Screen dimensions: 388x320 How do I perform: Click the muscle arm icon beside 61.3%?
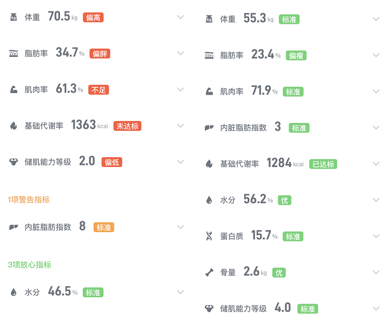[x=13, y=89]
